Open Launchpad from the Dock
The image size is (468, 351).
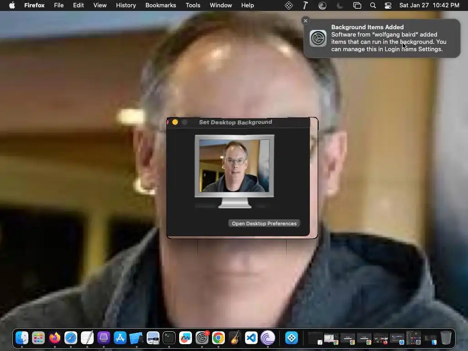(x=38, y=338)
